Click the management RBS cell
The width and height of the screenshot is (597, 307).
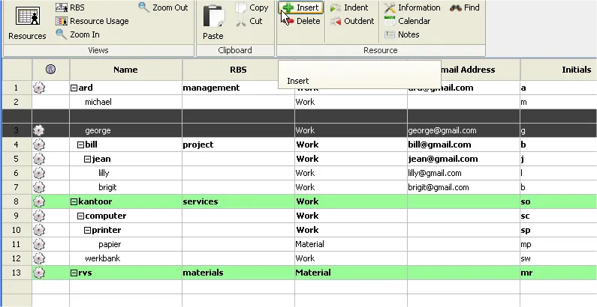(238, 88)
